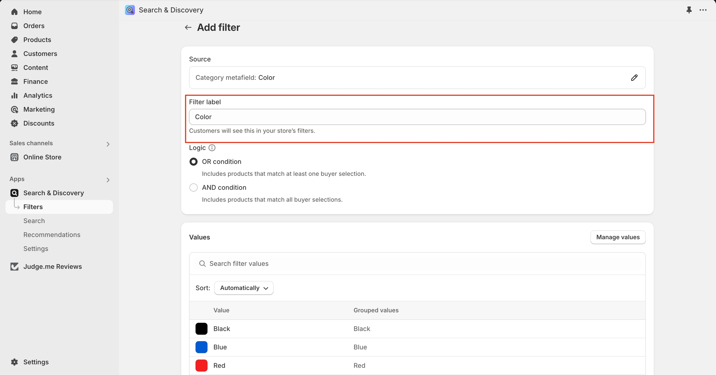Go to Analytics in the sidebar
Viewport: 716px width, 375px height.
tap(38, 95)
